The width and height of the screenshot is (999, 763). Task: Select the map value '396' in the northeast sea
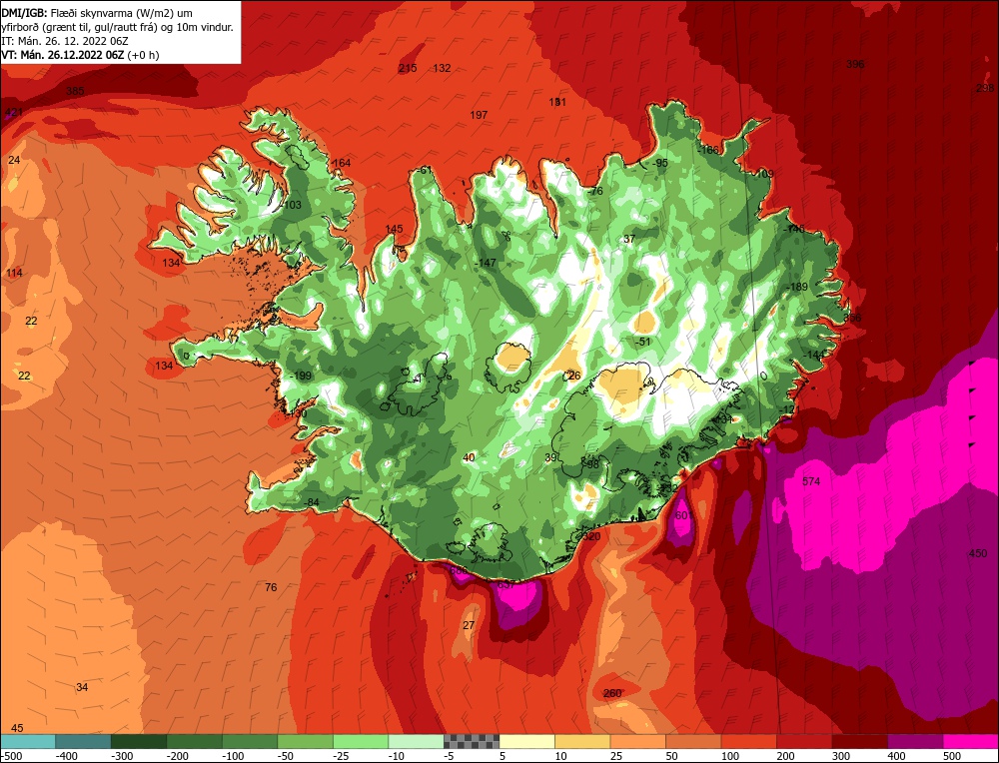pyautogui.click(x=856, y=64)
